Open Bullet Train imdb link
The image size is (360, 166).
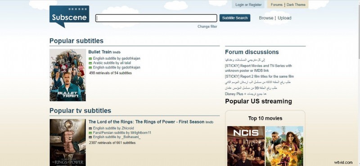click(117, 52)
